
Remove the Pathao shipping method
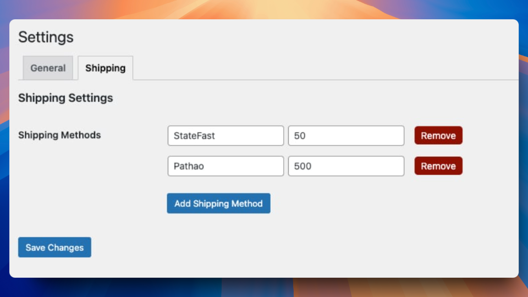point(438,166)
